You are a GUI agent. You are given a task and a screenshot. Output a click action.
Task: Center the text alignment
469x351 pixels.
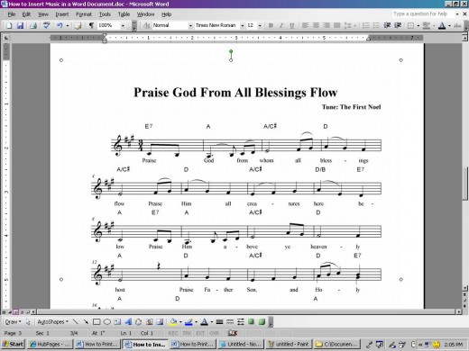point(316,25)
